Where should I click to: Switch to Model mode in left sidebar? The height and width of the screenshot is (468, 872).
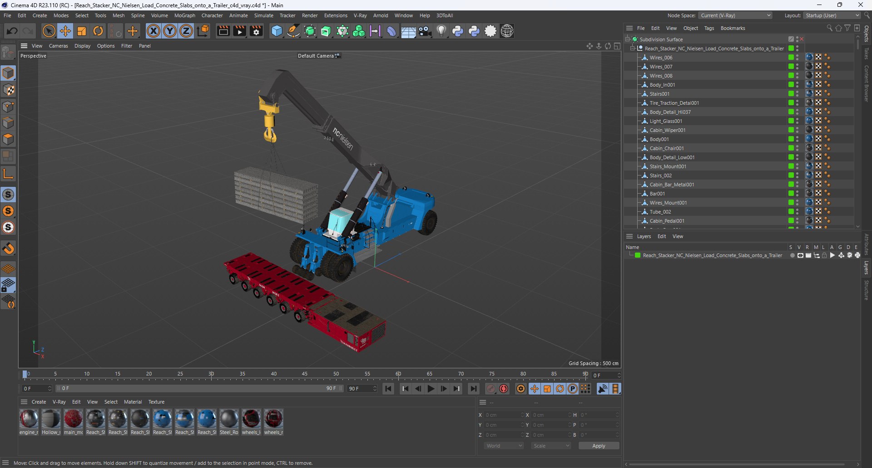tap(8, 73)
